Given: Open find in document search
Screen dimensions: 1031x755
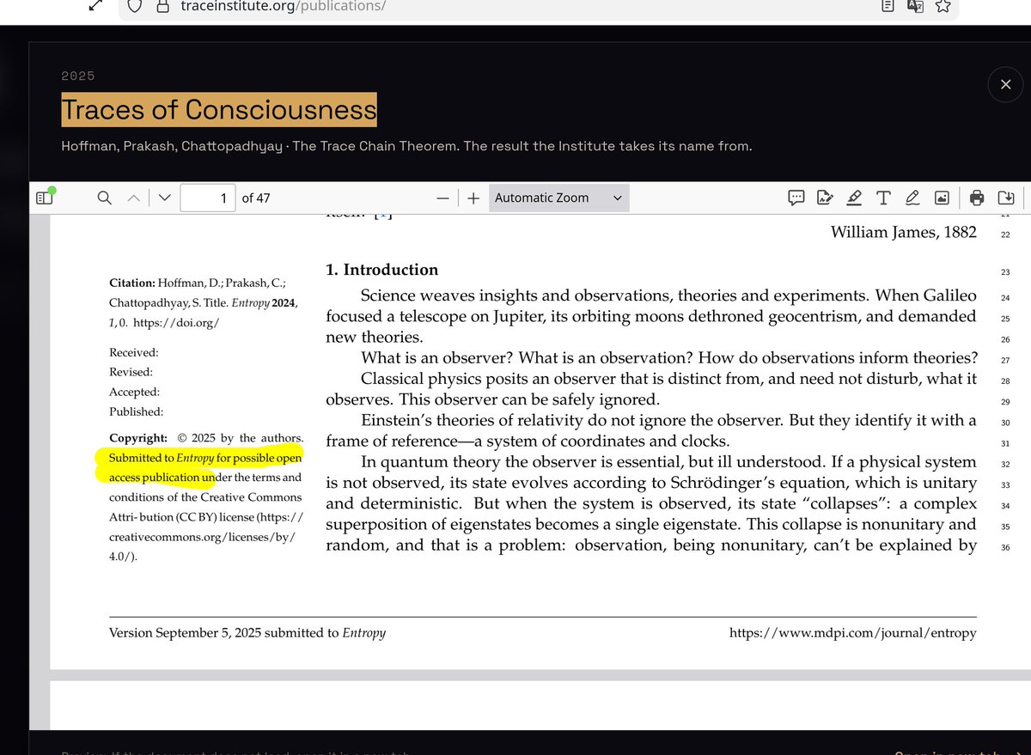Looking at the screenshot, I should (105, 198).
